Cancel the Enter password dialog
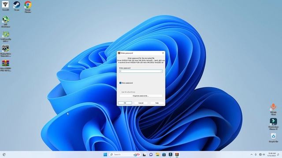Screen dimensions: 282x158 (141, 103)
